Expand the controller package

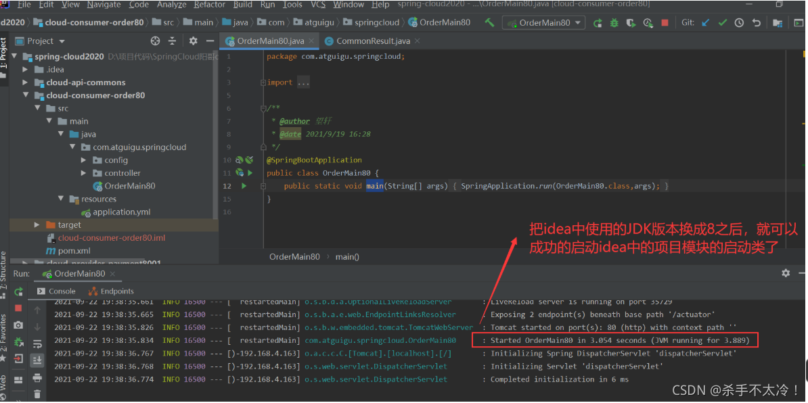(83, 173)
